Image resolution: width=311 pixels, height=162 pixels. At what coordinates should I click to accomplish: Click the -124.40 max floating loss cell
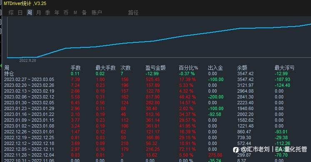[282, 85]
